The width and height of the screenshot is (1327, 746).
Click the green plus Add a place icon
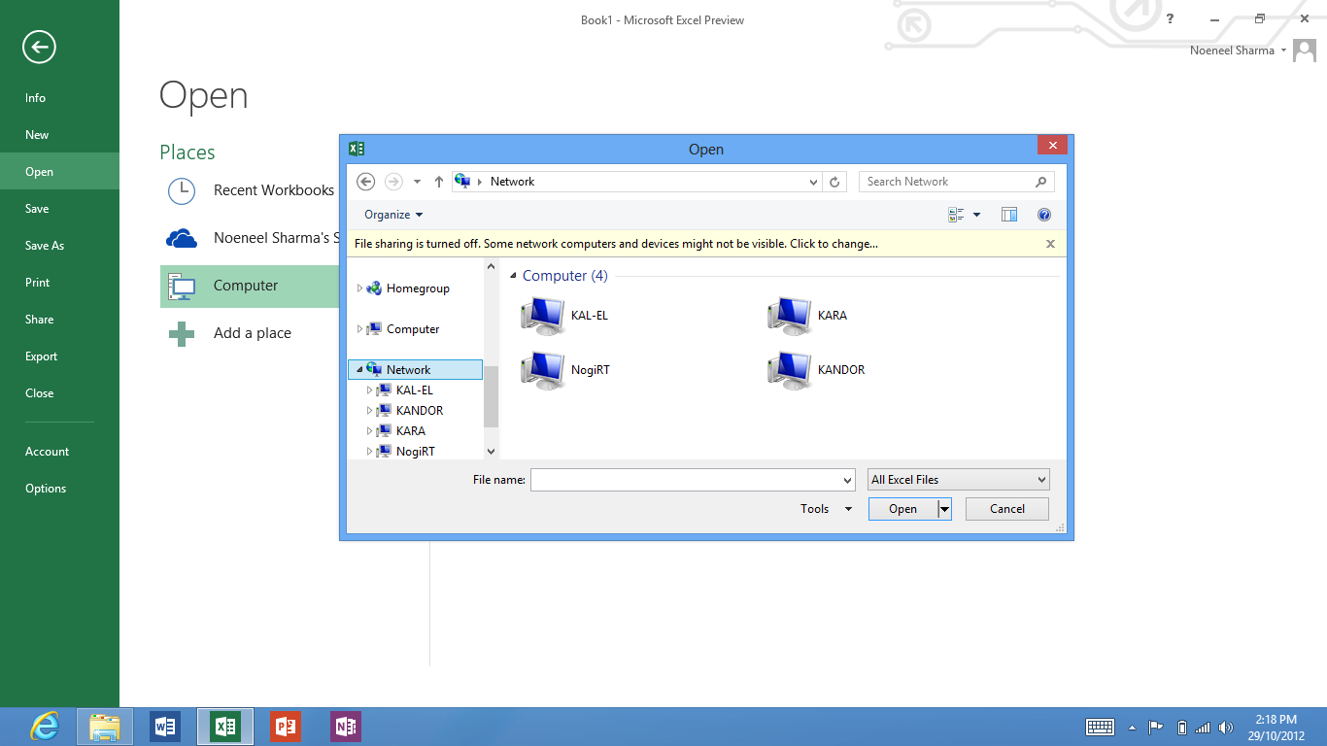click(182, 333)
